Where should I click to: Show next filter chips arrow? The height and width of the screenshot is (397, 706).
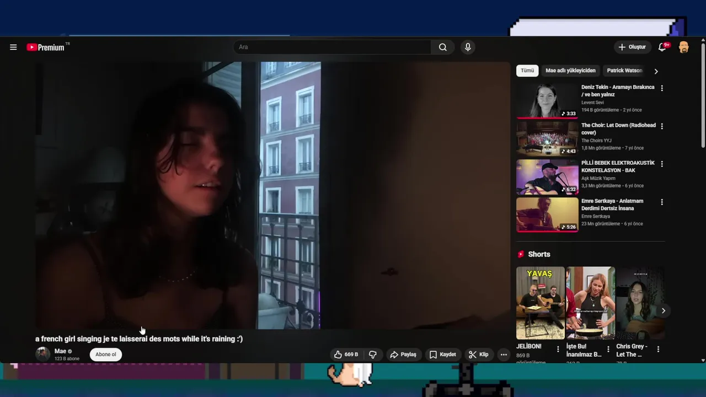[656, 71]
